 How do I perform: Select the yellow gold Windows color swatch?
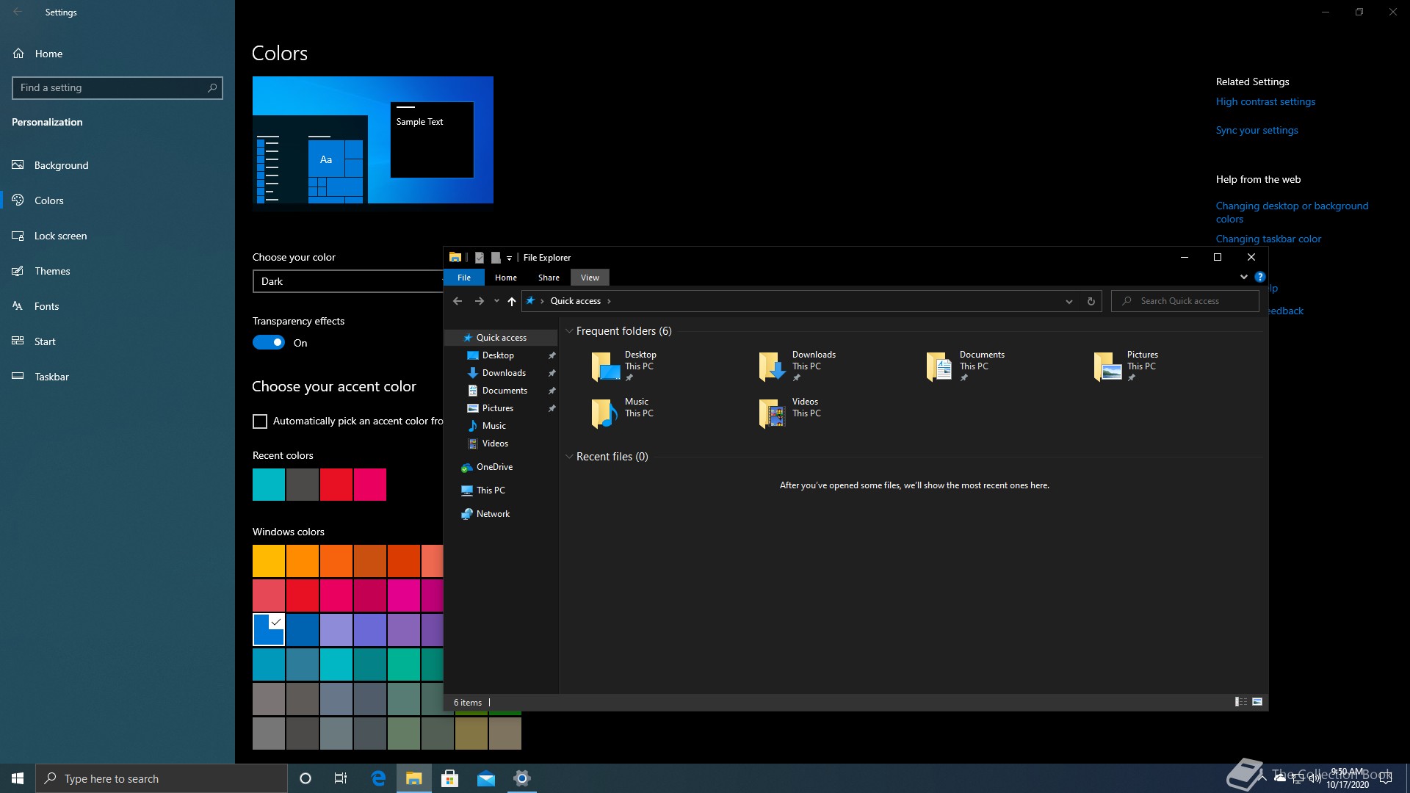tap(269, 561)
